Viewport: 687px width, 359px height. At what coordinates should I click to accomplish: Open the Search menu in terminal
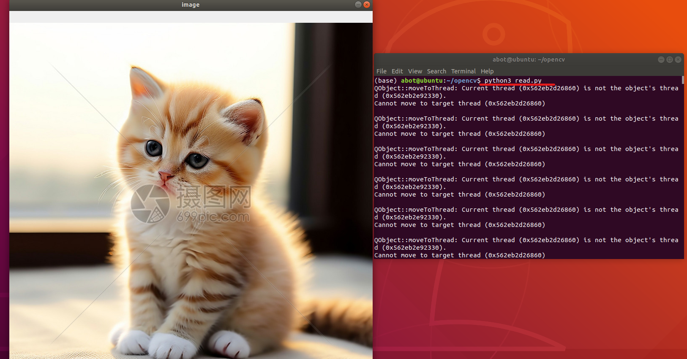[x=436, y=71]
